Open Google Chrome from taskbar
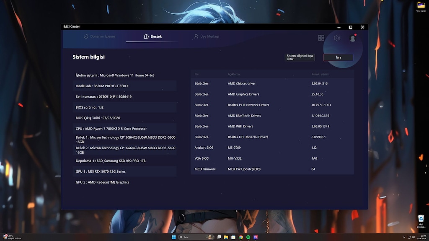The image size is (429, 241). pyautogui.click(x=241, y=237)
